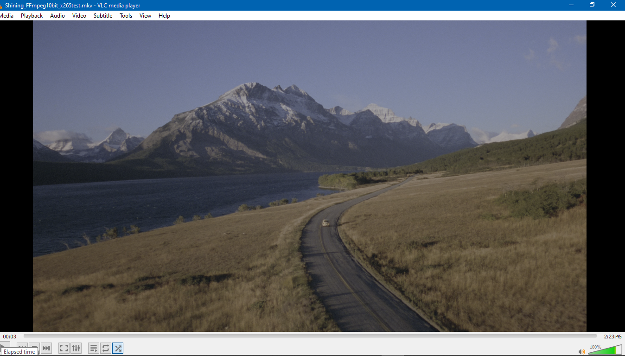625x356 pixels.
Task: Show extended settings (equalizer sliders icon)
Action: point(76,348)
